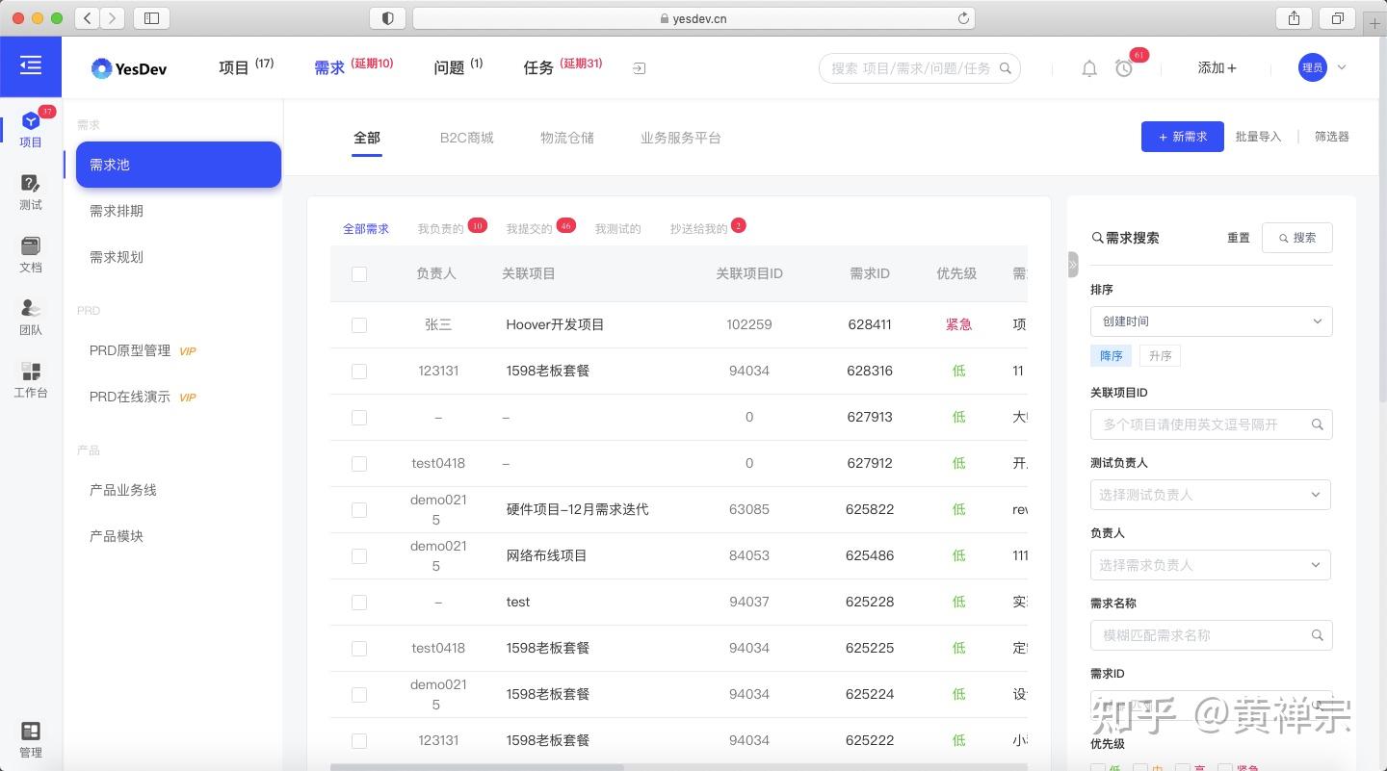1387x771 pixels.
Task: Open the 工作台 sidebar icon
Action: (31, 379)
